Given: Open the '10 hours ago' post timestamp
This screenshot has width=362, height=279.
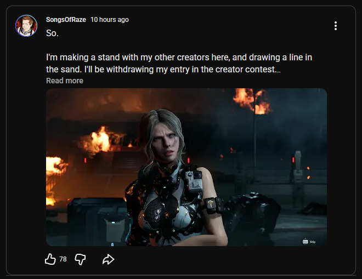Looking at the screenshot, I should pyautogui.click(x=110, y=20).
